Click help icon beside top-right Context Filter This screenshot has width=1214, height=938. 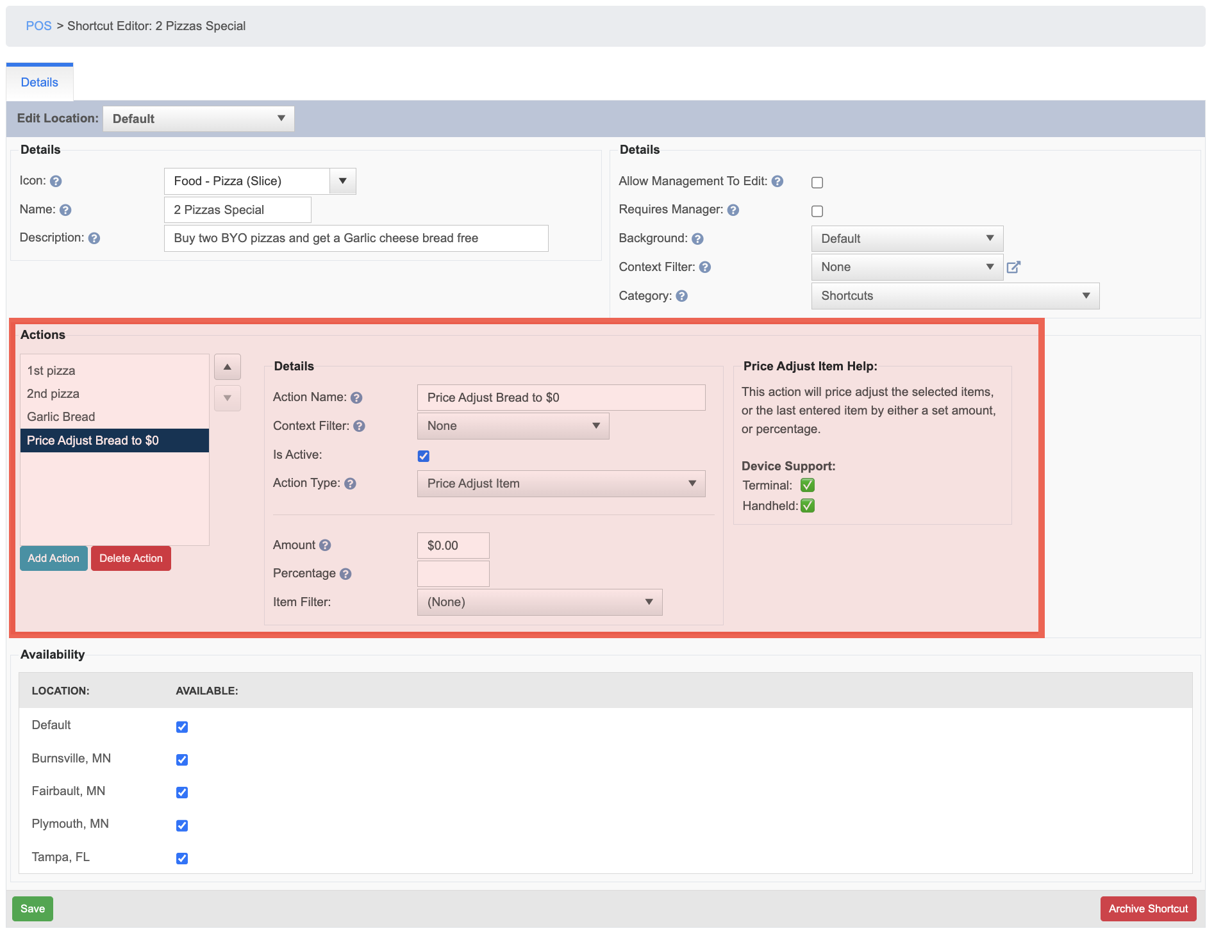[705, 267]
